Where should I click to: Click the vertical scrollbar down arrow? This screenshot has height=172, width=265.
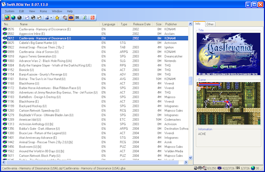pyautogui.click(x=190, y=158)
